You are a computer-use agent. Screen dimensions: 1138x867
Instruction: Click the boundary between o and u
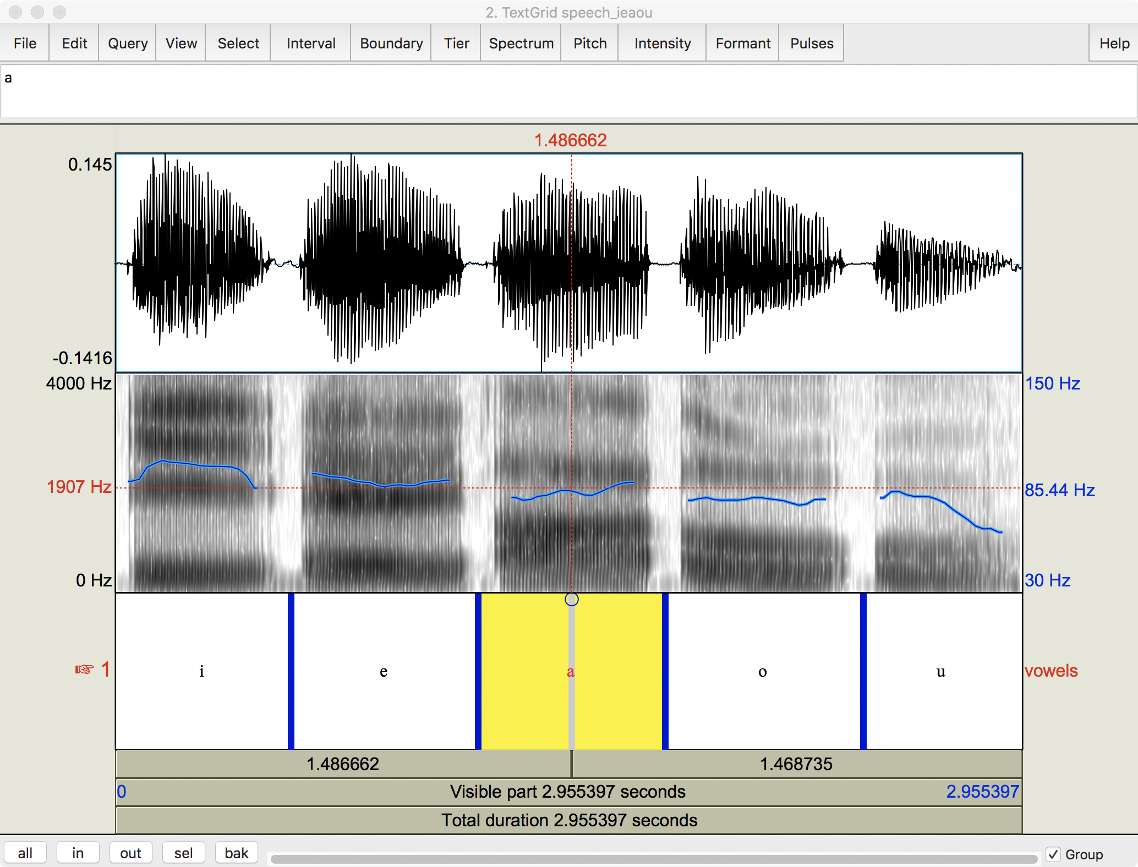(863, 671)
